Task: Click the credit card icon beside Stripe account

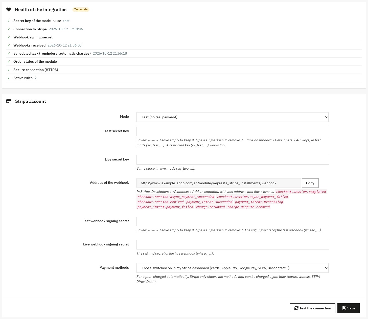Action: pos(9,101)
